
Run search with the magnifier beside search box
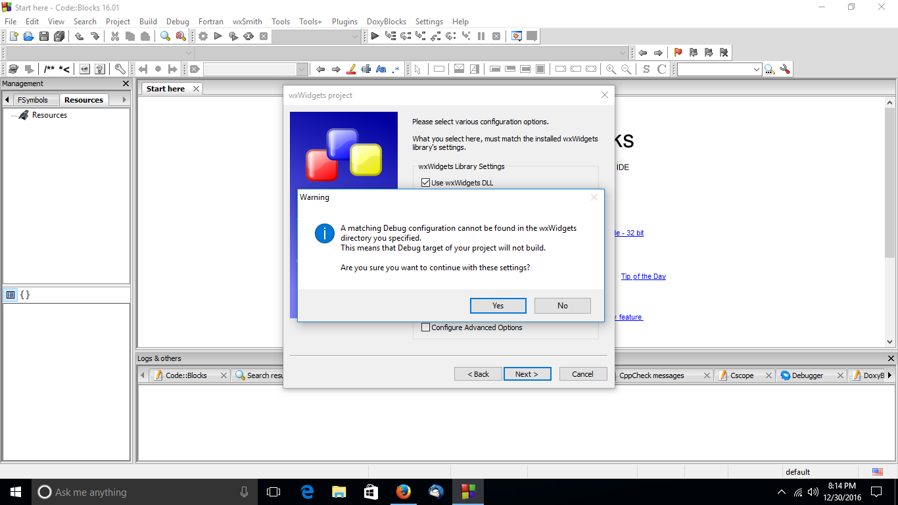click(769, 69)
